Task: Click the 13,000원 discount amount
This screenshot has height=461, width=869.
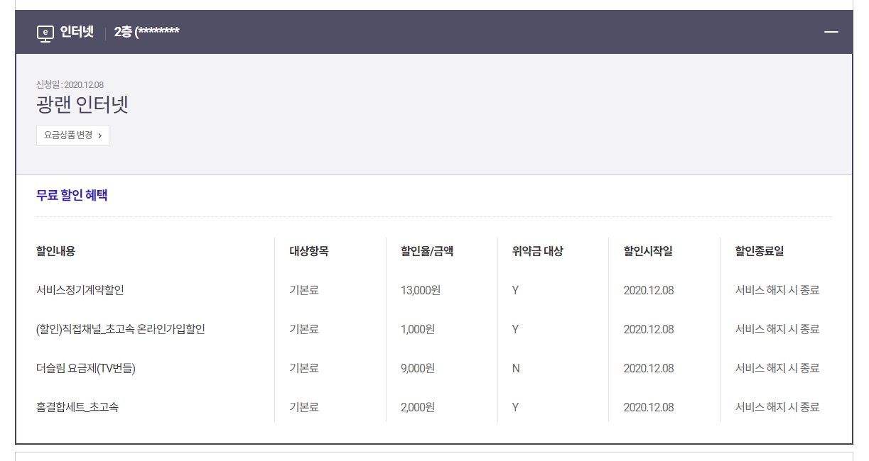Action: coord(421,290)
